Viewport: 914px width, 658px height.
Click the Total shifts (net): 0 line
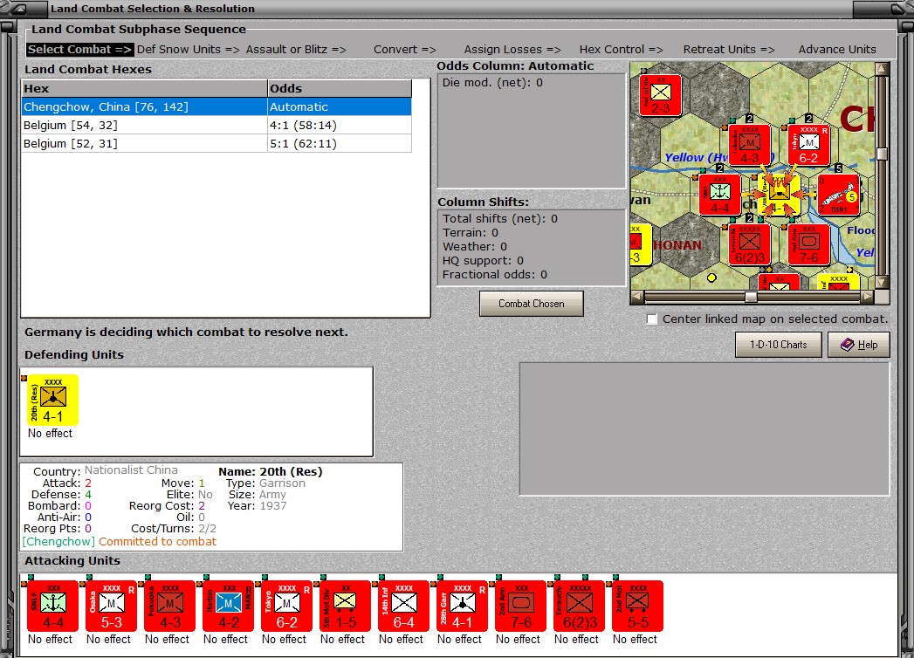(499, 218)
